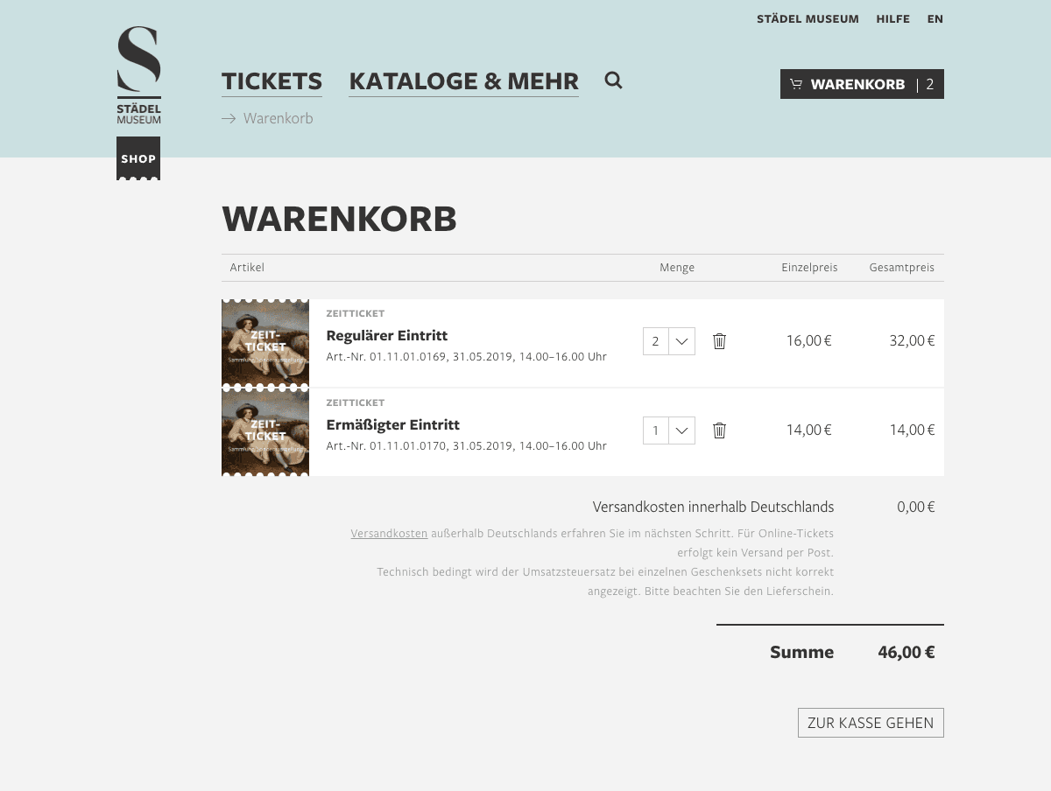Screen dimensions: 1051x791
Task: Click the Ermäßigter Eintritt title
Action: click(x=392, y=424)
